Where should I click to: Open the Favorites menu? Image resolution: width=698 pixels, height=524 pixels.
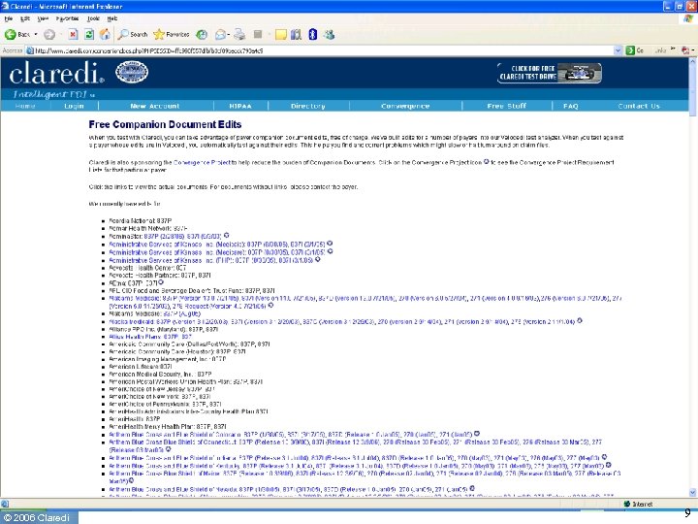tap(67, 18)
